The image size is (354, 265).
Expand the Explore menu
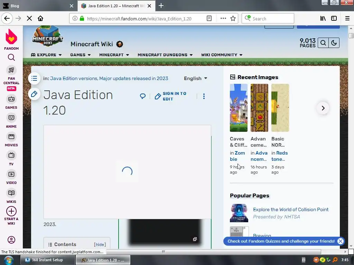coord(46,55)
